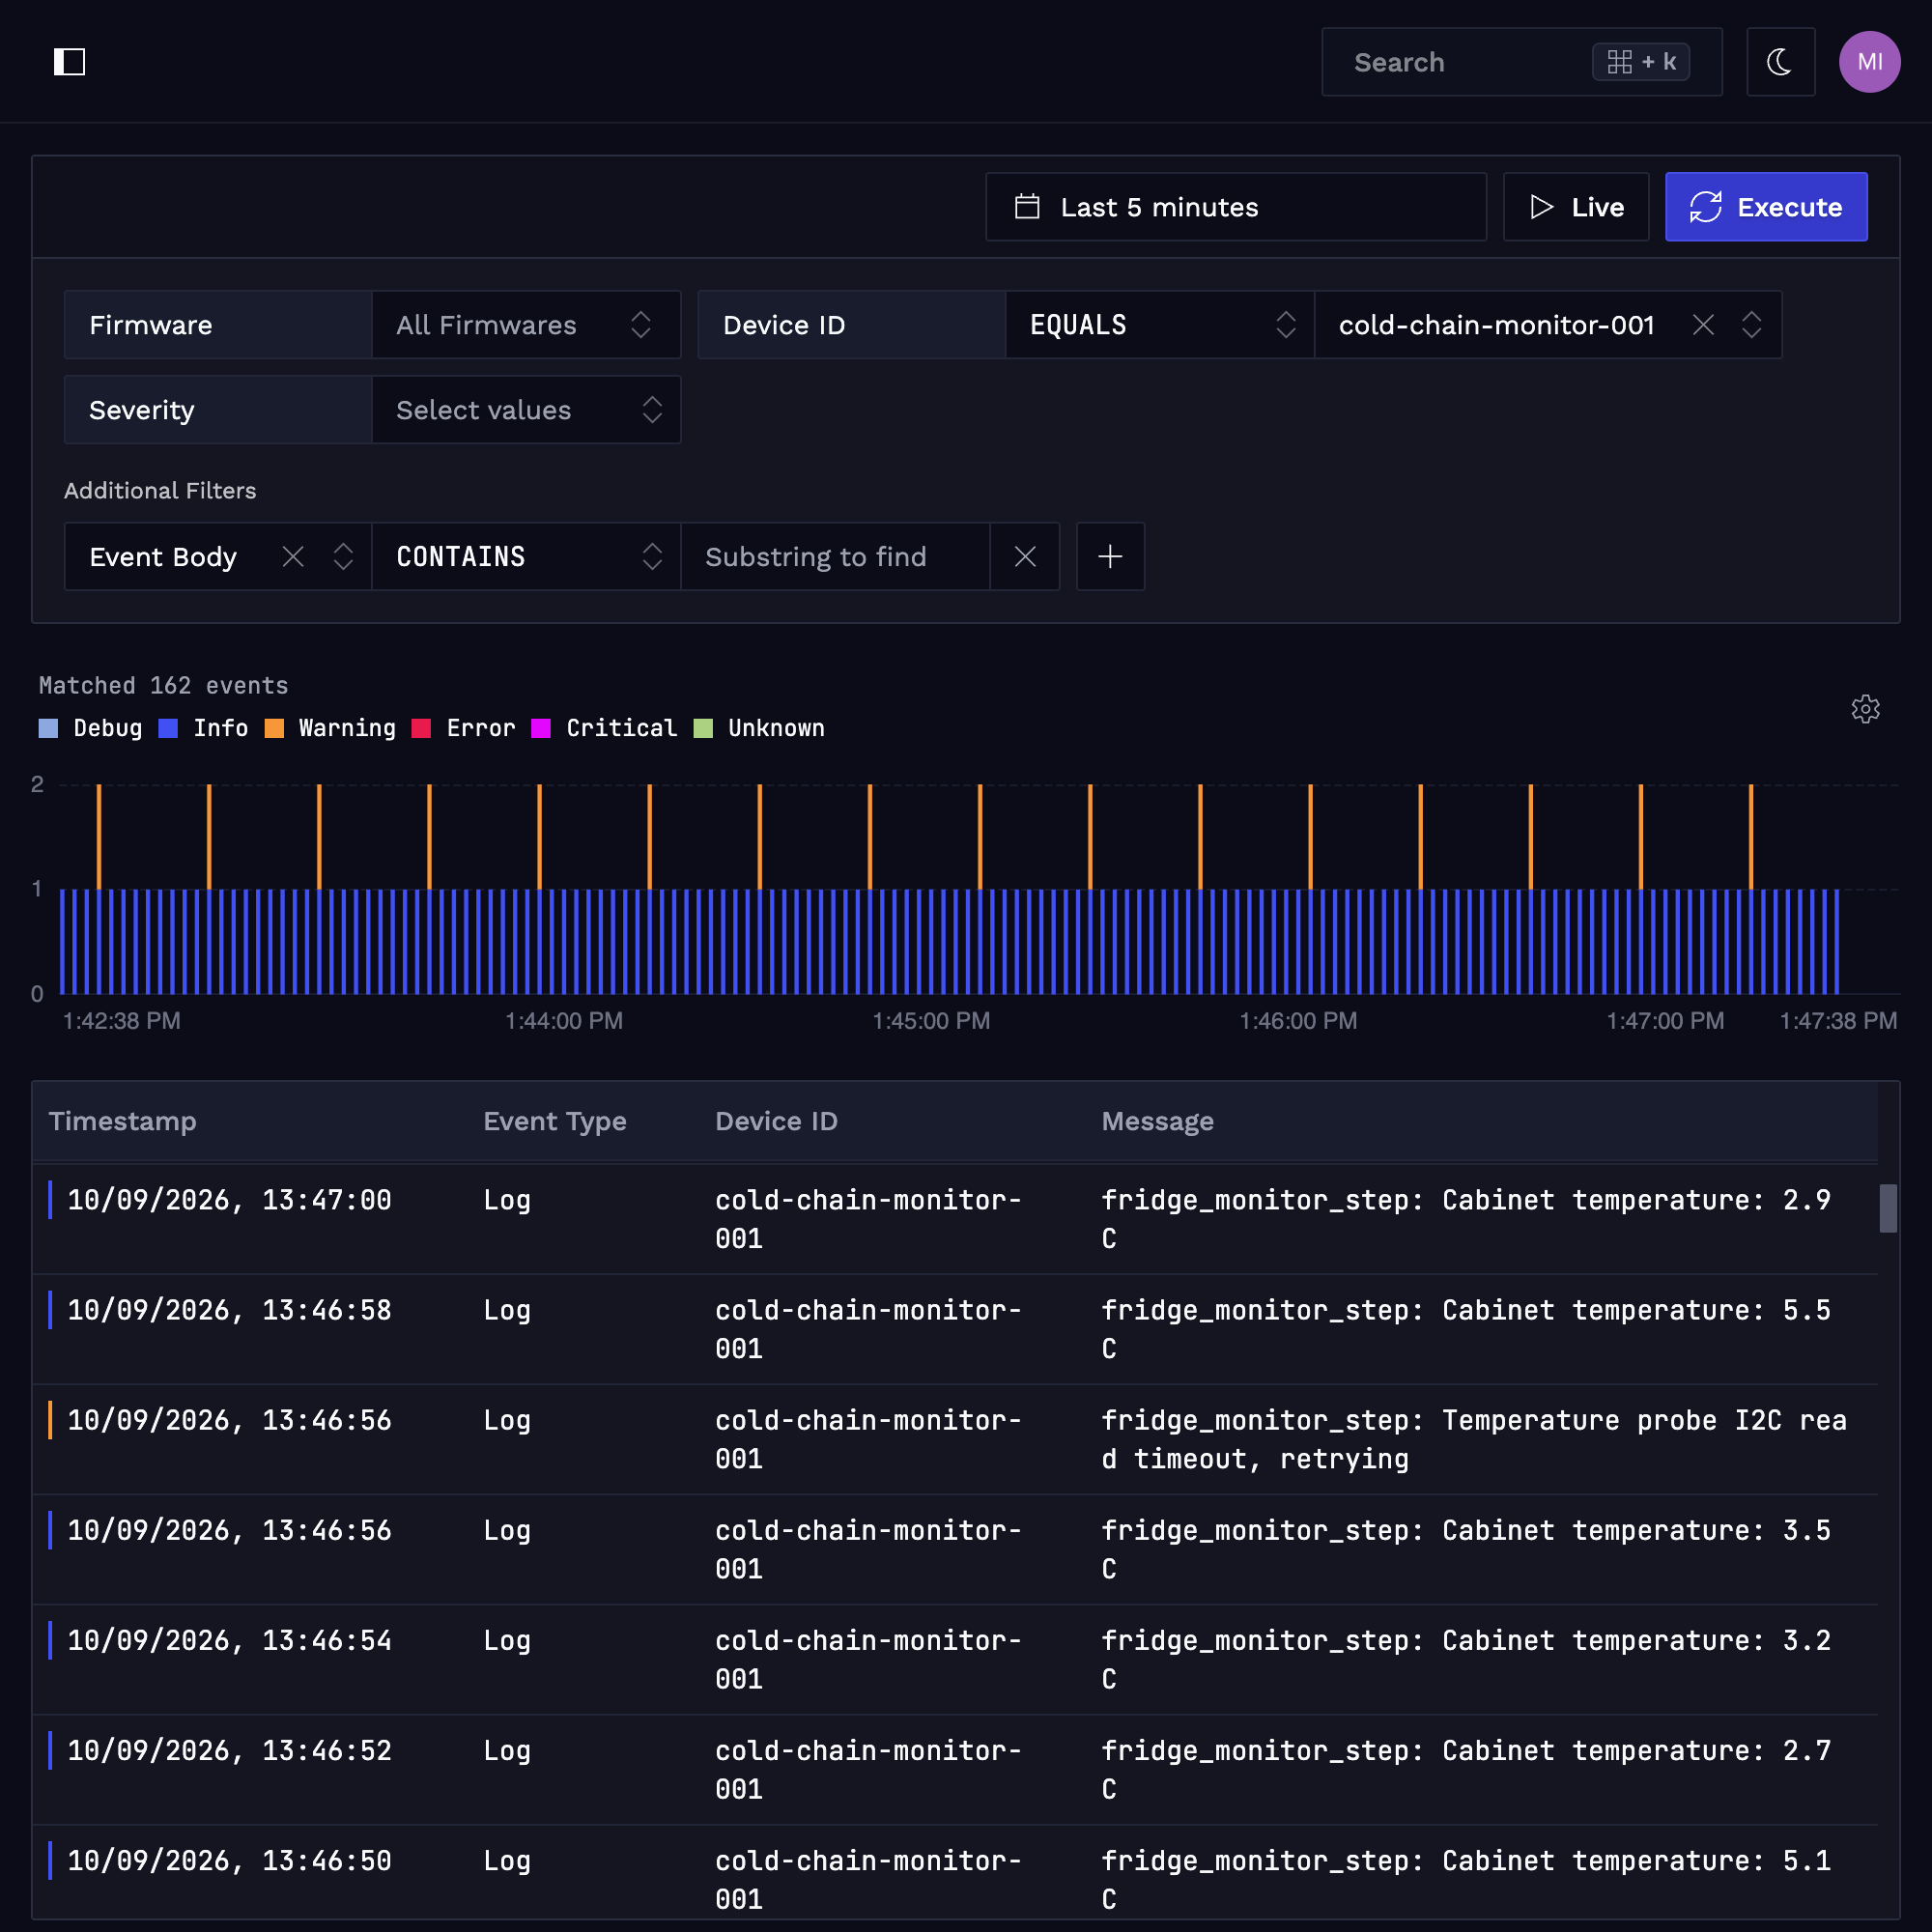This screenshot has height=1932, width=1932.
Task: Open the All Firmwares dropdown
Action: click(526, 325)
